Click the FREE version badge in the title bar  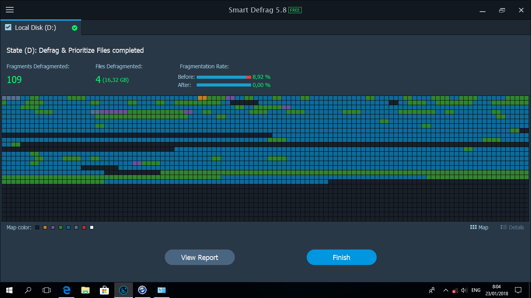coord(294,10)
